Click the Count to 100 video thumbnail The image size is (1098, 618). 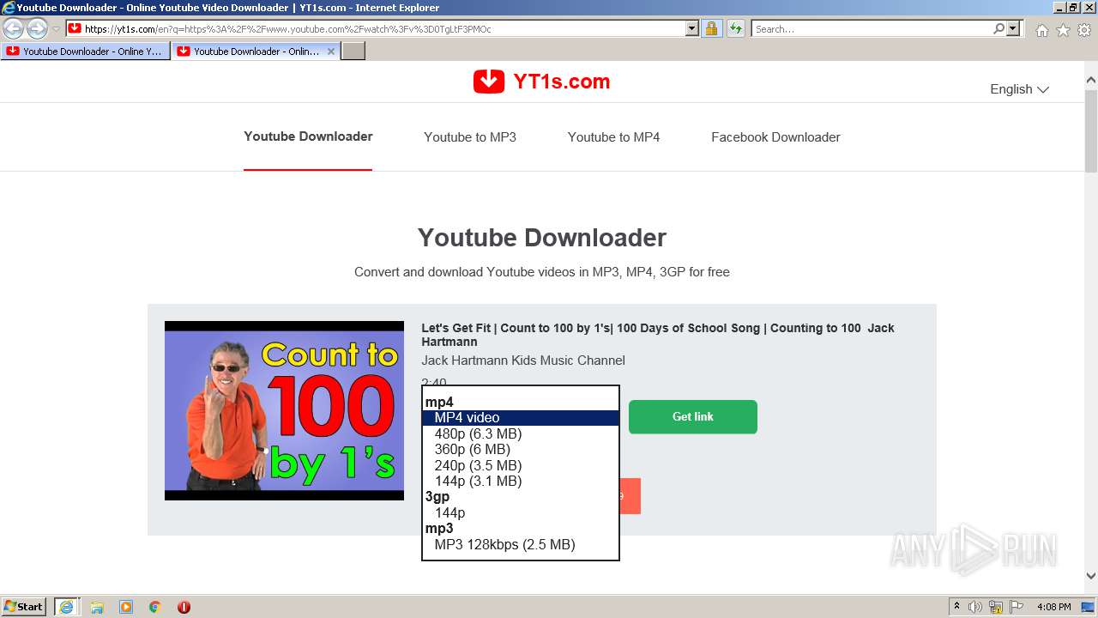(x=284, y=410)
